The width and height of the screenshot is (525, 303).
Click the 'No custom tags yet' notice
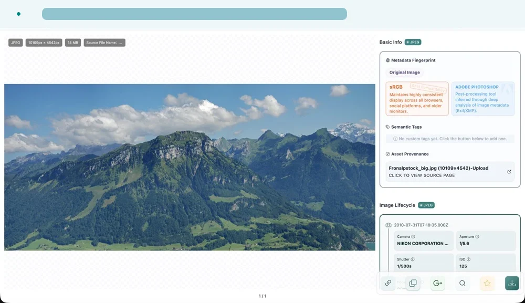450,139
